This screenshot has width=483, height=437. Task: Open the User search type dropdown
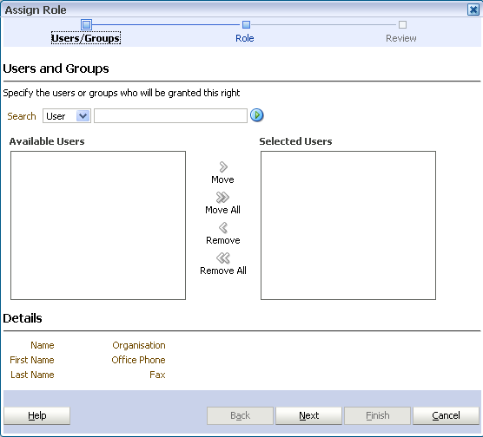click(67, 116)
